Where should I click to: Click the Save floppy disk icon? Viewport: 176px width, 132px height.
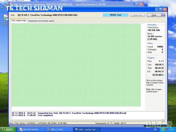164,15
